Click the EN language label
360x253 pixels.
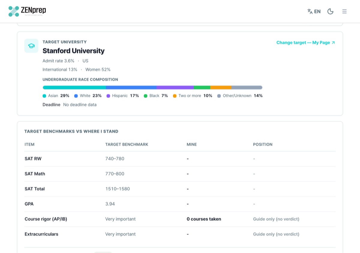[x=317, y=11]
